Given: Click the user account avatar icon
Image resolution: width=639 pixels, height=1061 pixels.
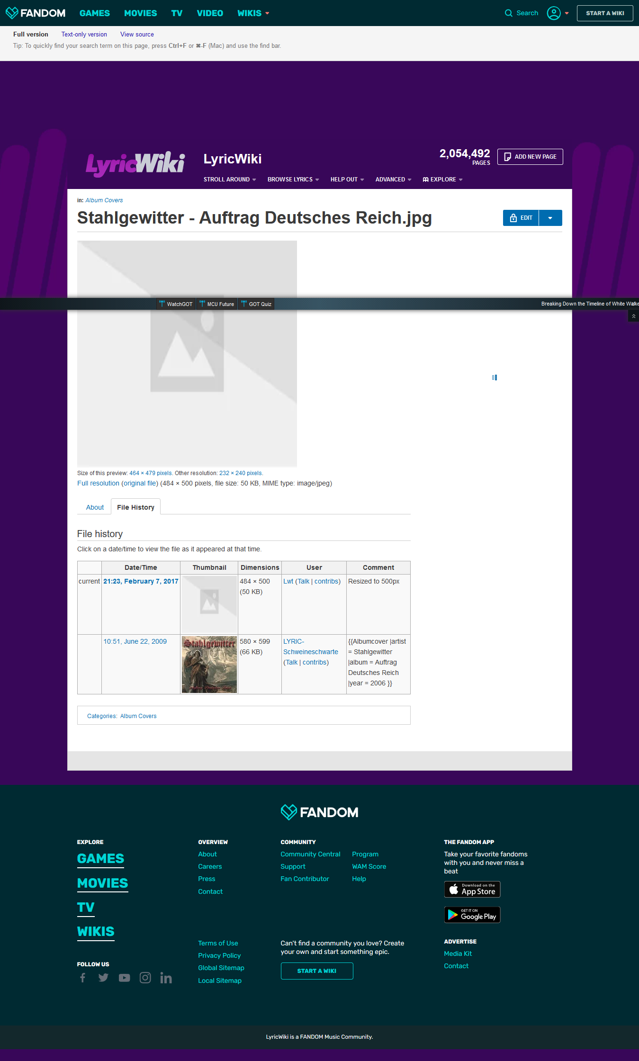Looking at the screenshot, I should pos(554,13).
